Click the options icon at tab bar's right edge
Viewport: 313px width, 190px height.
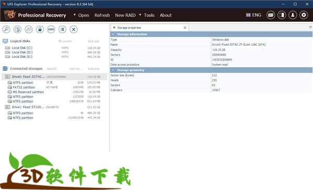click(x=310, y=27)
